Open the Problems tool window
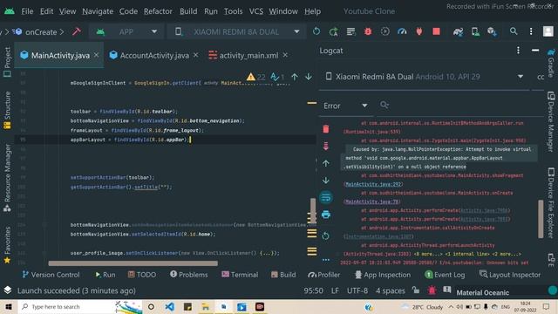This screenshot has height=314, width=558. [x=189, y=275]
